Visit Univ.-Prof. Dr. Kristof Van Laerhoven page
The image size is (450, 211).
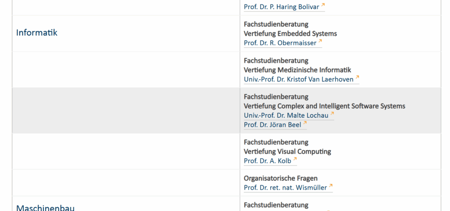pos(298,80)
